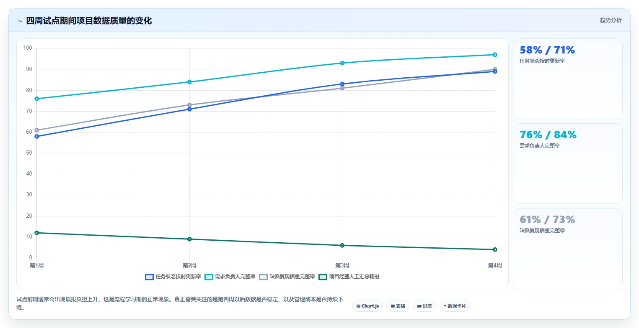The height and width of the screenshot is (328, 639).
Task: Click the 任务状态按时更新率 card label
Action: (542, 61)
